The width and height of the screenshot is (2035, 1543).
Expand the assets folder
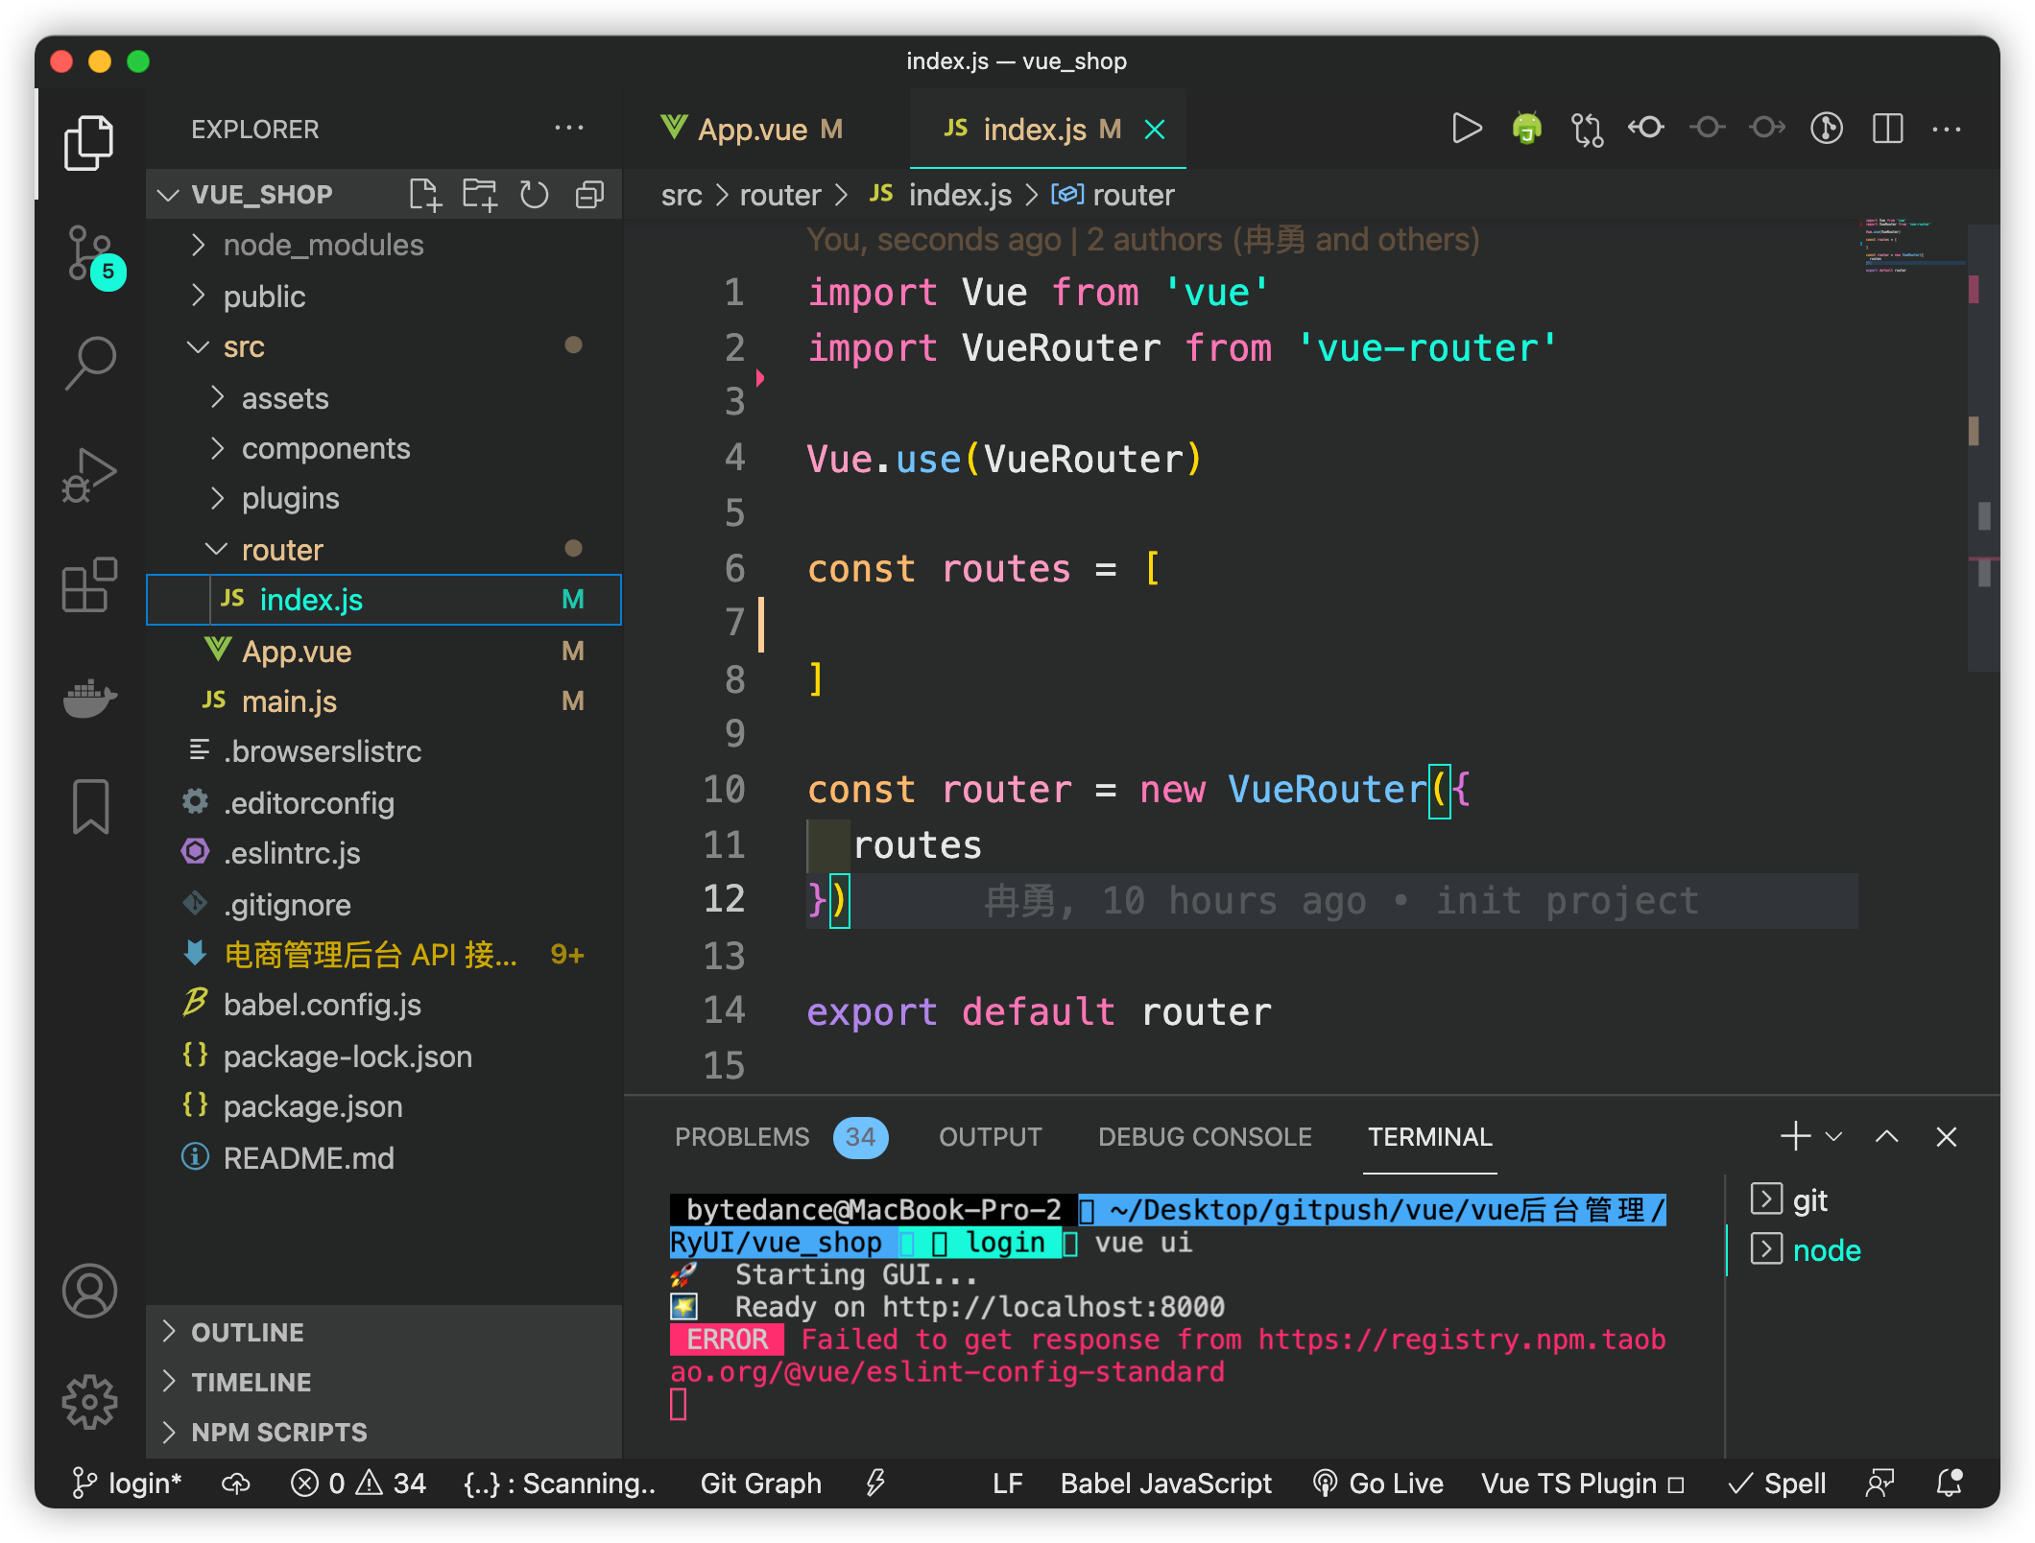(x=384, y=398)
